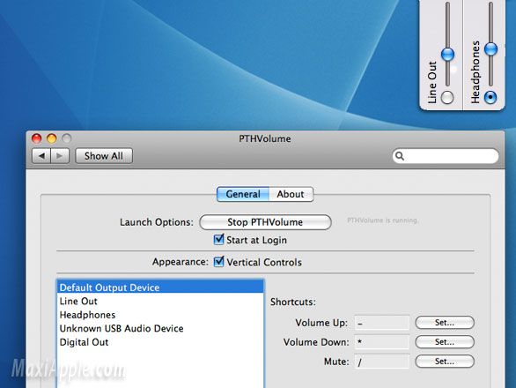Focus the preferences search field
The width and height of the screenshot is (516, 388).
click(446, 156)
